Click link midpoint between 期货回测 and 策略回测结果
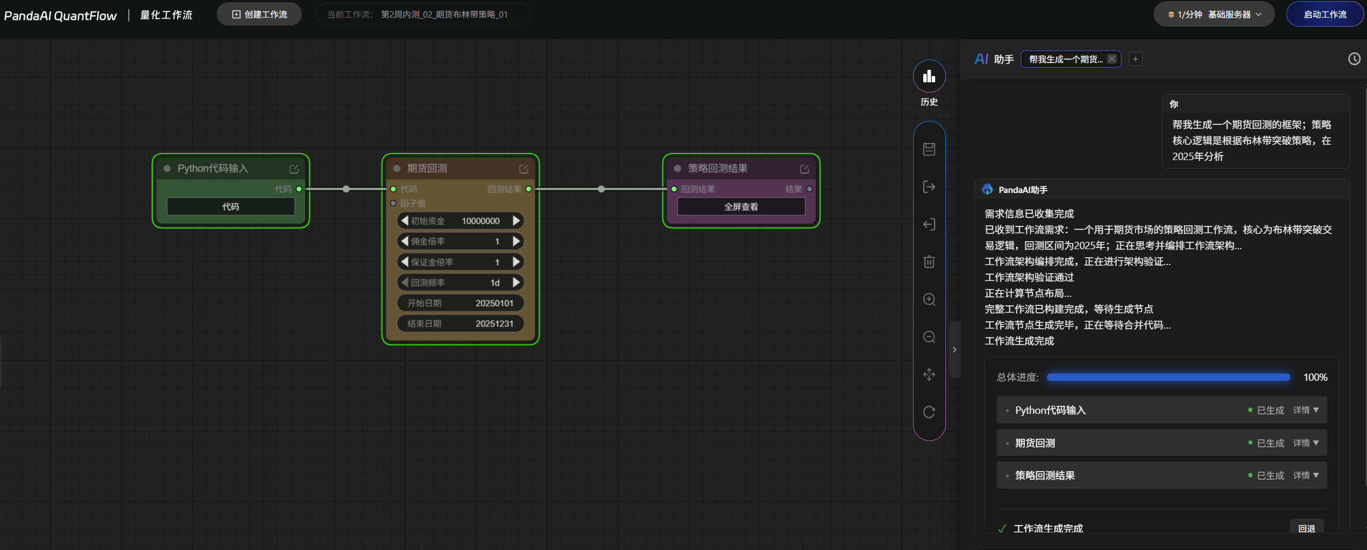Screen dimensions: 1367x550 point(602,189)
